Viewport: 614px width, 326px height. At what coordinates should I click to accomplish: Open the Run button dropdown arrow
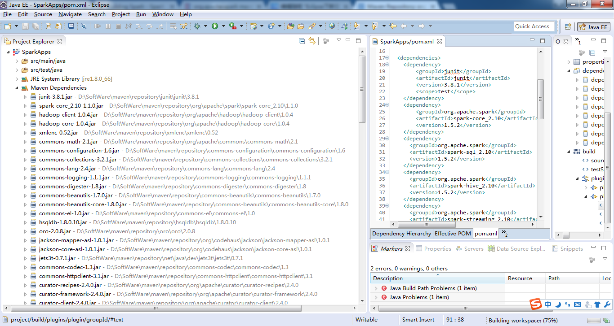223,26
